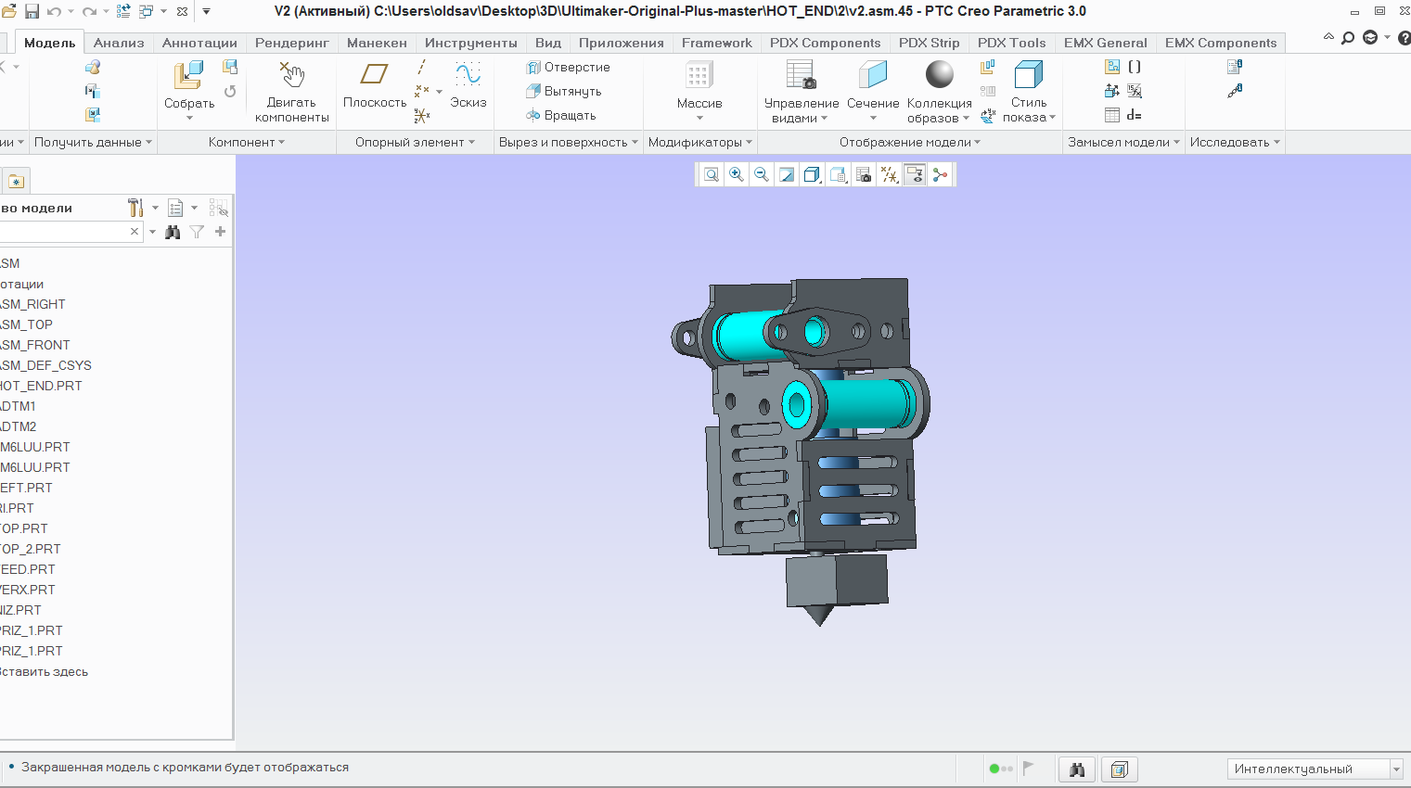The width and height of the screenshot is (1411, 788).
Task: Toggle datum display filters icon
Action: tap(889, 174)
